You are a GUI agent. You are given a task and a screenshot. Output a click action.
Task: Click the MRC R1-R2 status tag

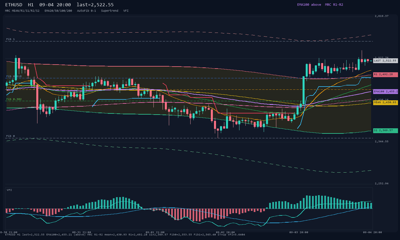pos(334,5)
